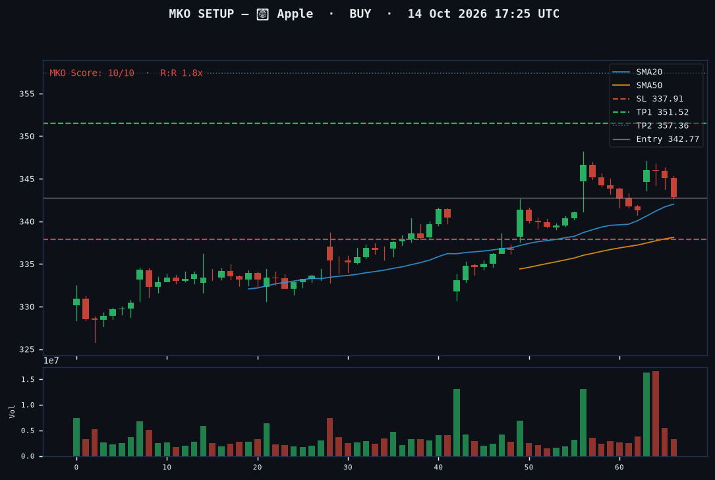This screenshot has width=715, height=480.
Task: Click the 345 price axis label
Action: [x=26, y=179]
